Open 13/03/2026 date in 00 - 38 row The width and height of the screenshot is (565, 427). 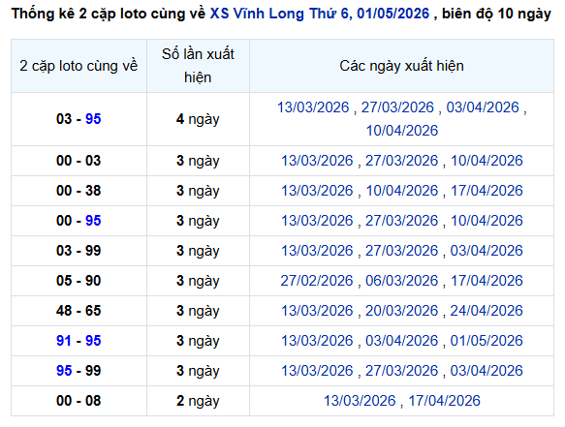[317, 191]
